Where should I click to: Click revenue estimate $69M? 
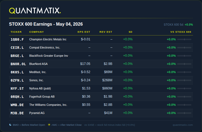pos(108,72)
